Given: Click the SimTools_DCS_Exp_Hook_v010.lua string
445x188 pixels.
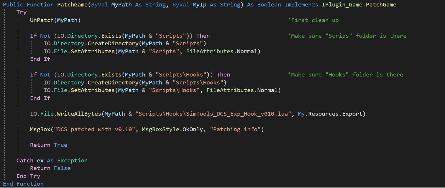Looking at the screenshot, I should (213, 114).
